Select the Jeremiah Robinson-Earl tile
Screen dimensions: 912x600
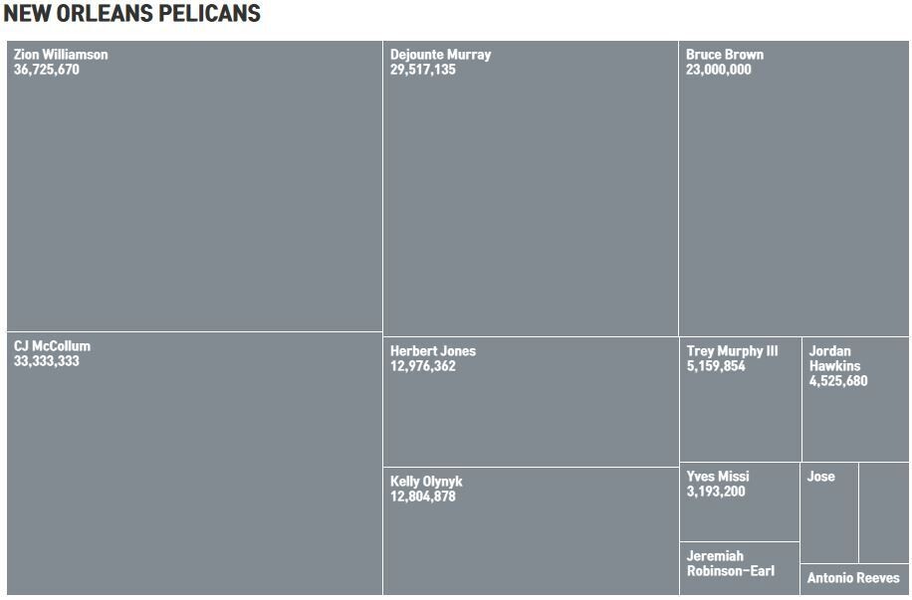pos(739,568)
